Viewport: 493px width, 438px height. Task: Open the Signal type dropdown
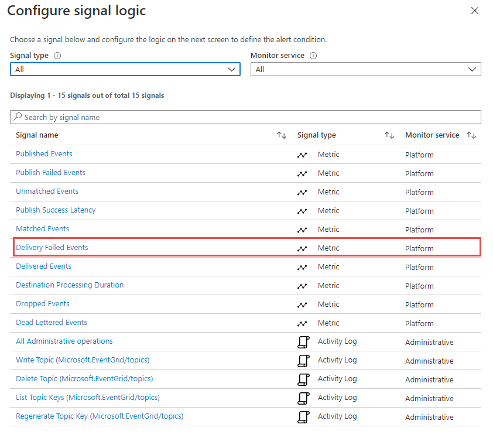[125, 69]
